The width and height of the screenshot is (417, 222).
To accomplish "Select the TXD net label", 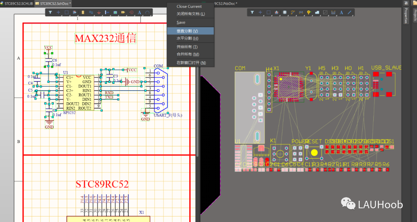I will pyautogui.click(x=109, y=97).
